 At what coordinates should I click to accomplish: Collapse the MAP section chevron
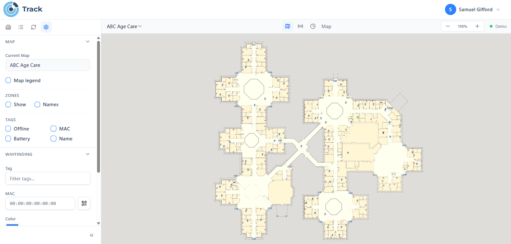tap(88, 42)
